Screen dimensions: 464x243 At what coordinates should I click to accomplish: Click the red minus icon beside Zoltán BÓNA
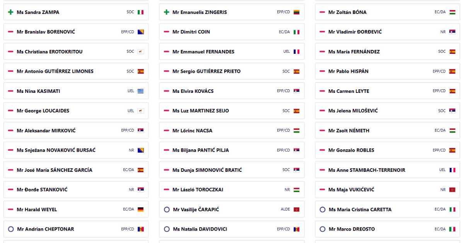322,12
